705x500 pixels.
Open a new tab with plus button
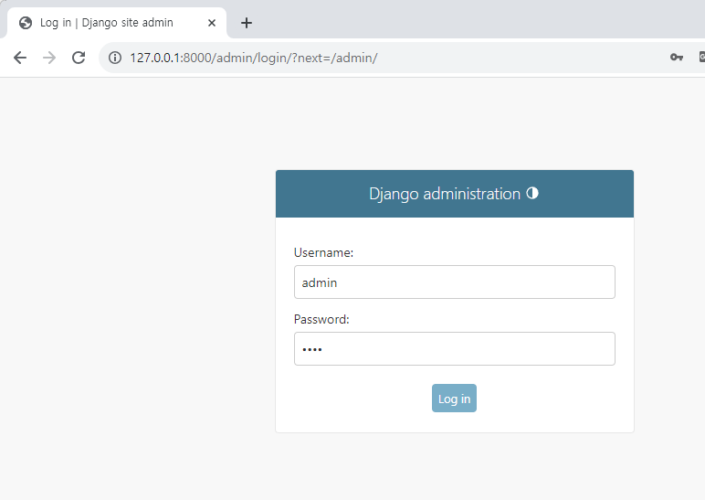coord(247,23)
